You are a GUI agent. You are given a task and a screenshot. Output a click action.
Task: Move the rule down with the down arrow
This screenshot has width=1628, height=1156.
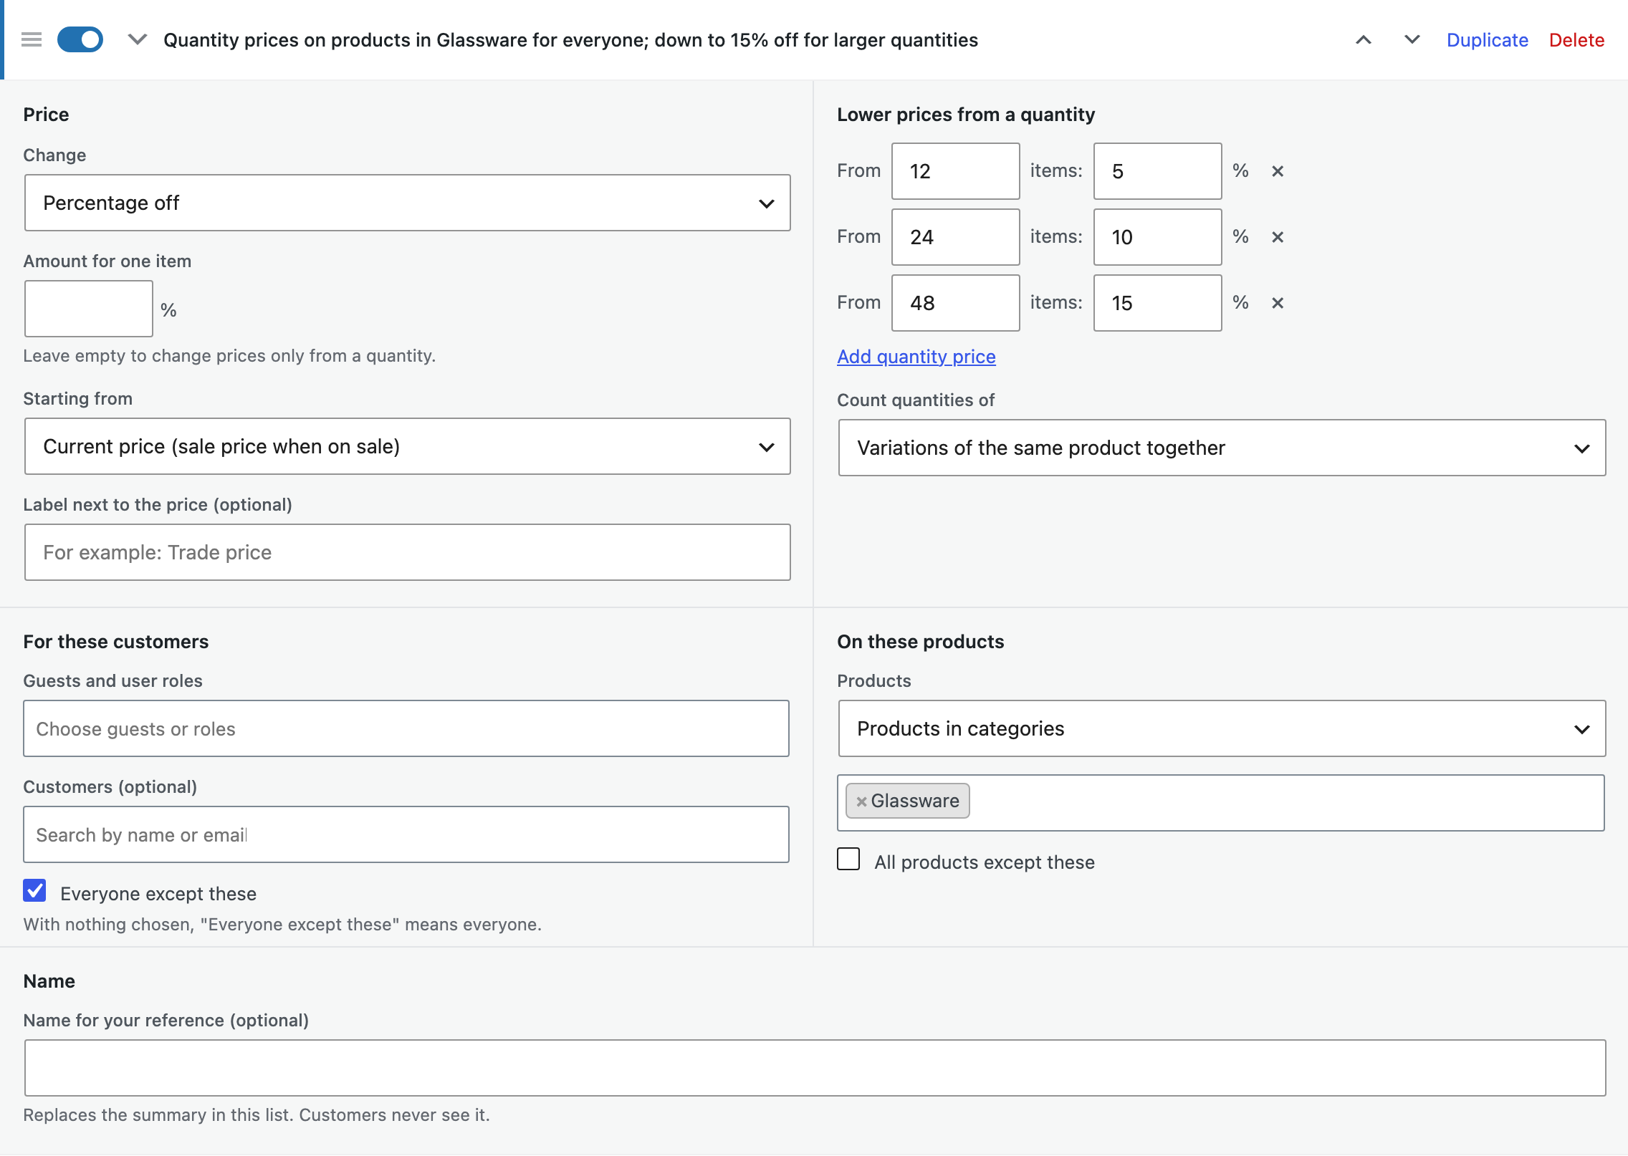coord(1412,40)
